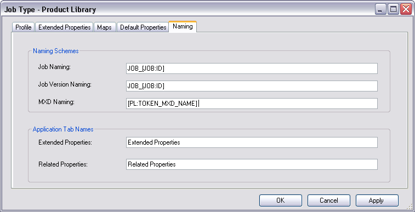415x212 pixels.
Task: Focus the Job Naming text field
Action: 252,68
